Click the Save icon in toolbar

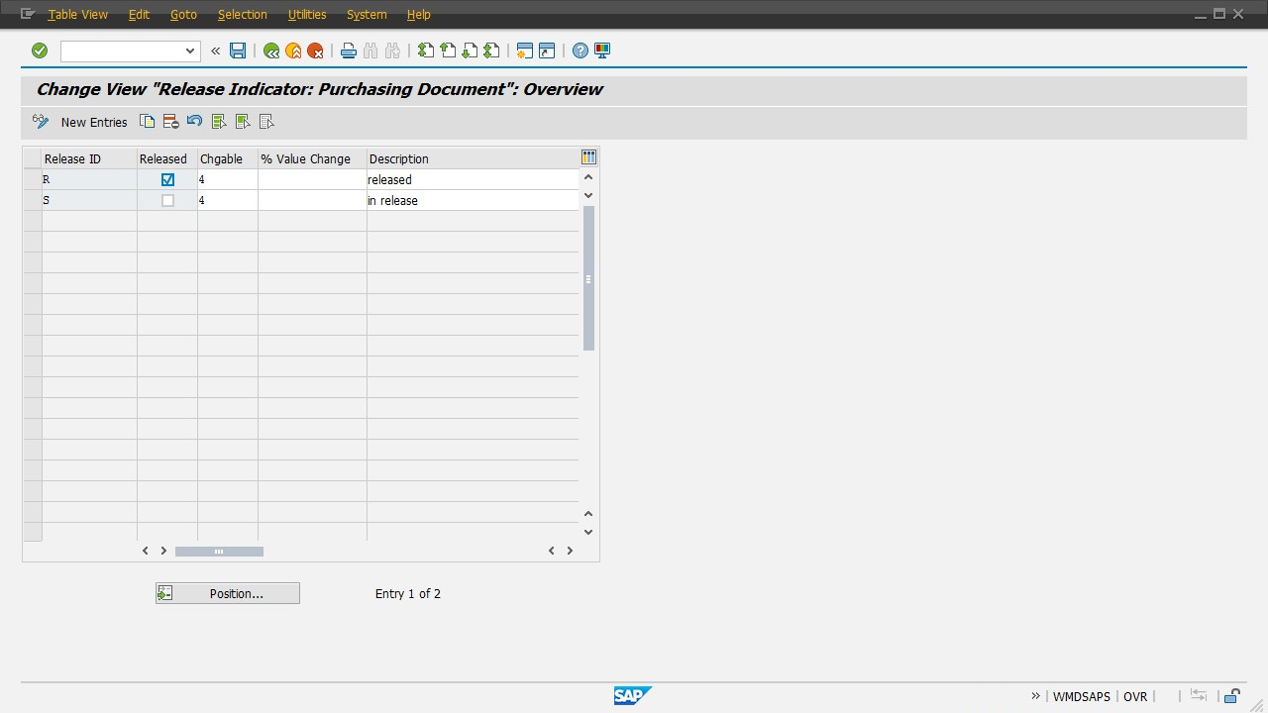(x=238, y=51)
